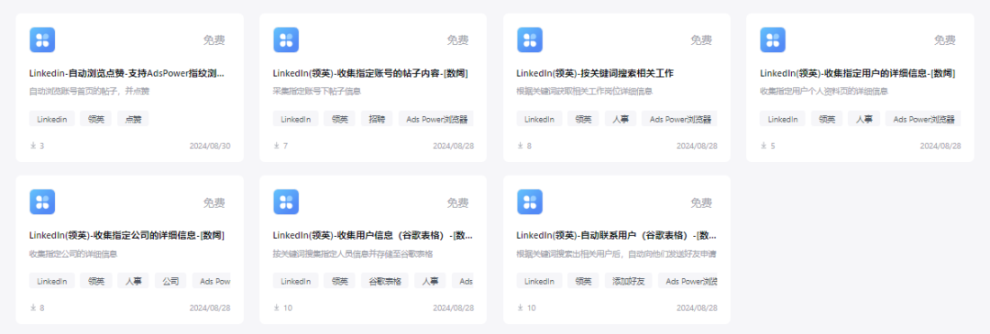Select 领英 tag on 按关键词搜索相关工作 card
Screen dimensions: 990x334
[x=583, y=118]
